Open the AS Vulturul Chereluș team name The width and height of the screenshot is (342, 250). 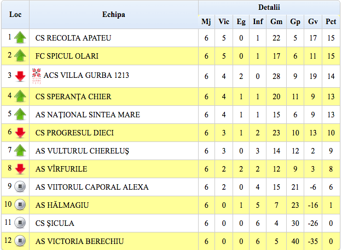(82, 151)
